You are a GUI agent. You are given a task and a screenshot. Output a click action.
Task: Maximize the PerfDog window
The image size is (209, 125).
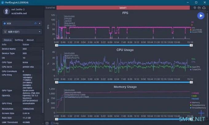pos(196,2)
